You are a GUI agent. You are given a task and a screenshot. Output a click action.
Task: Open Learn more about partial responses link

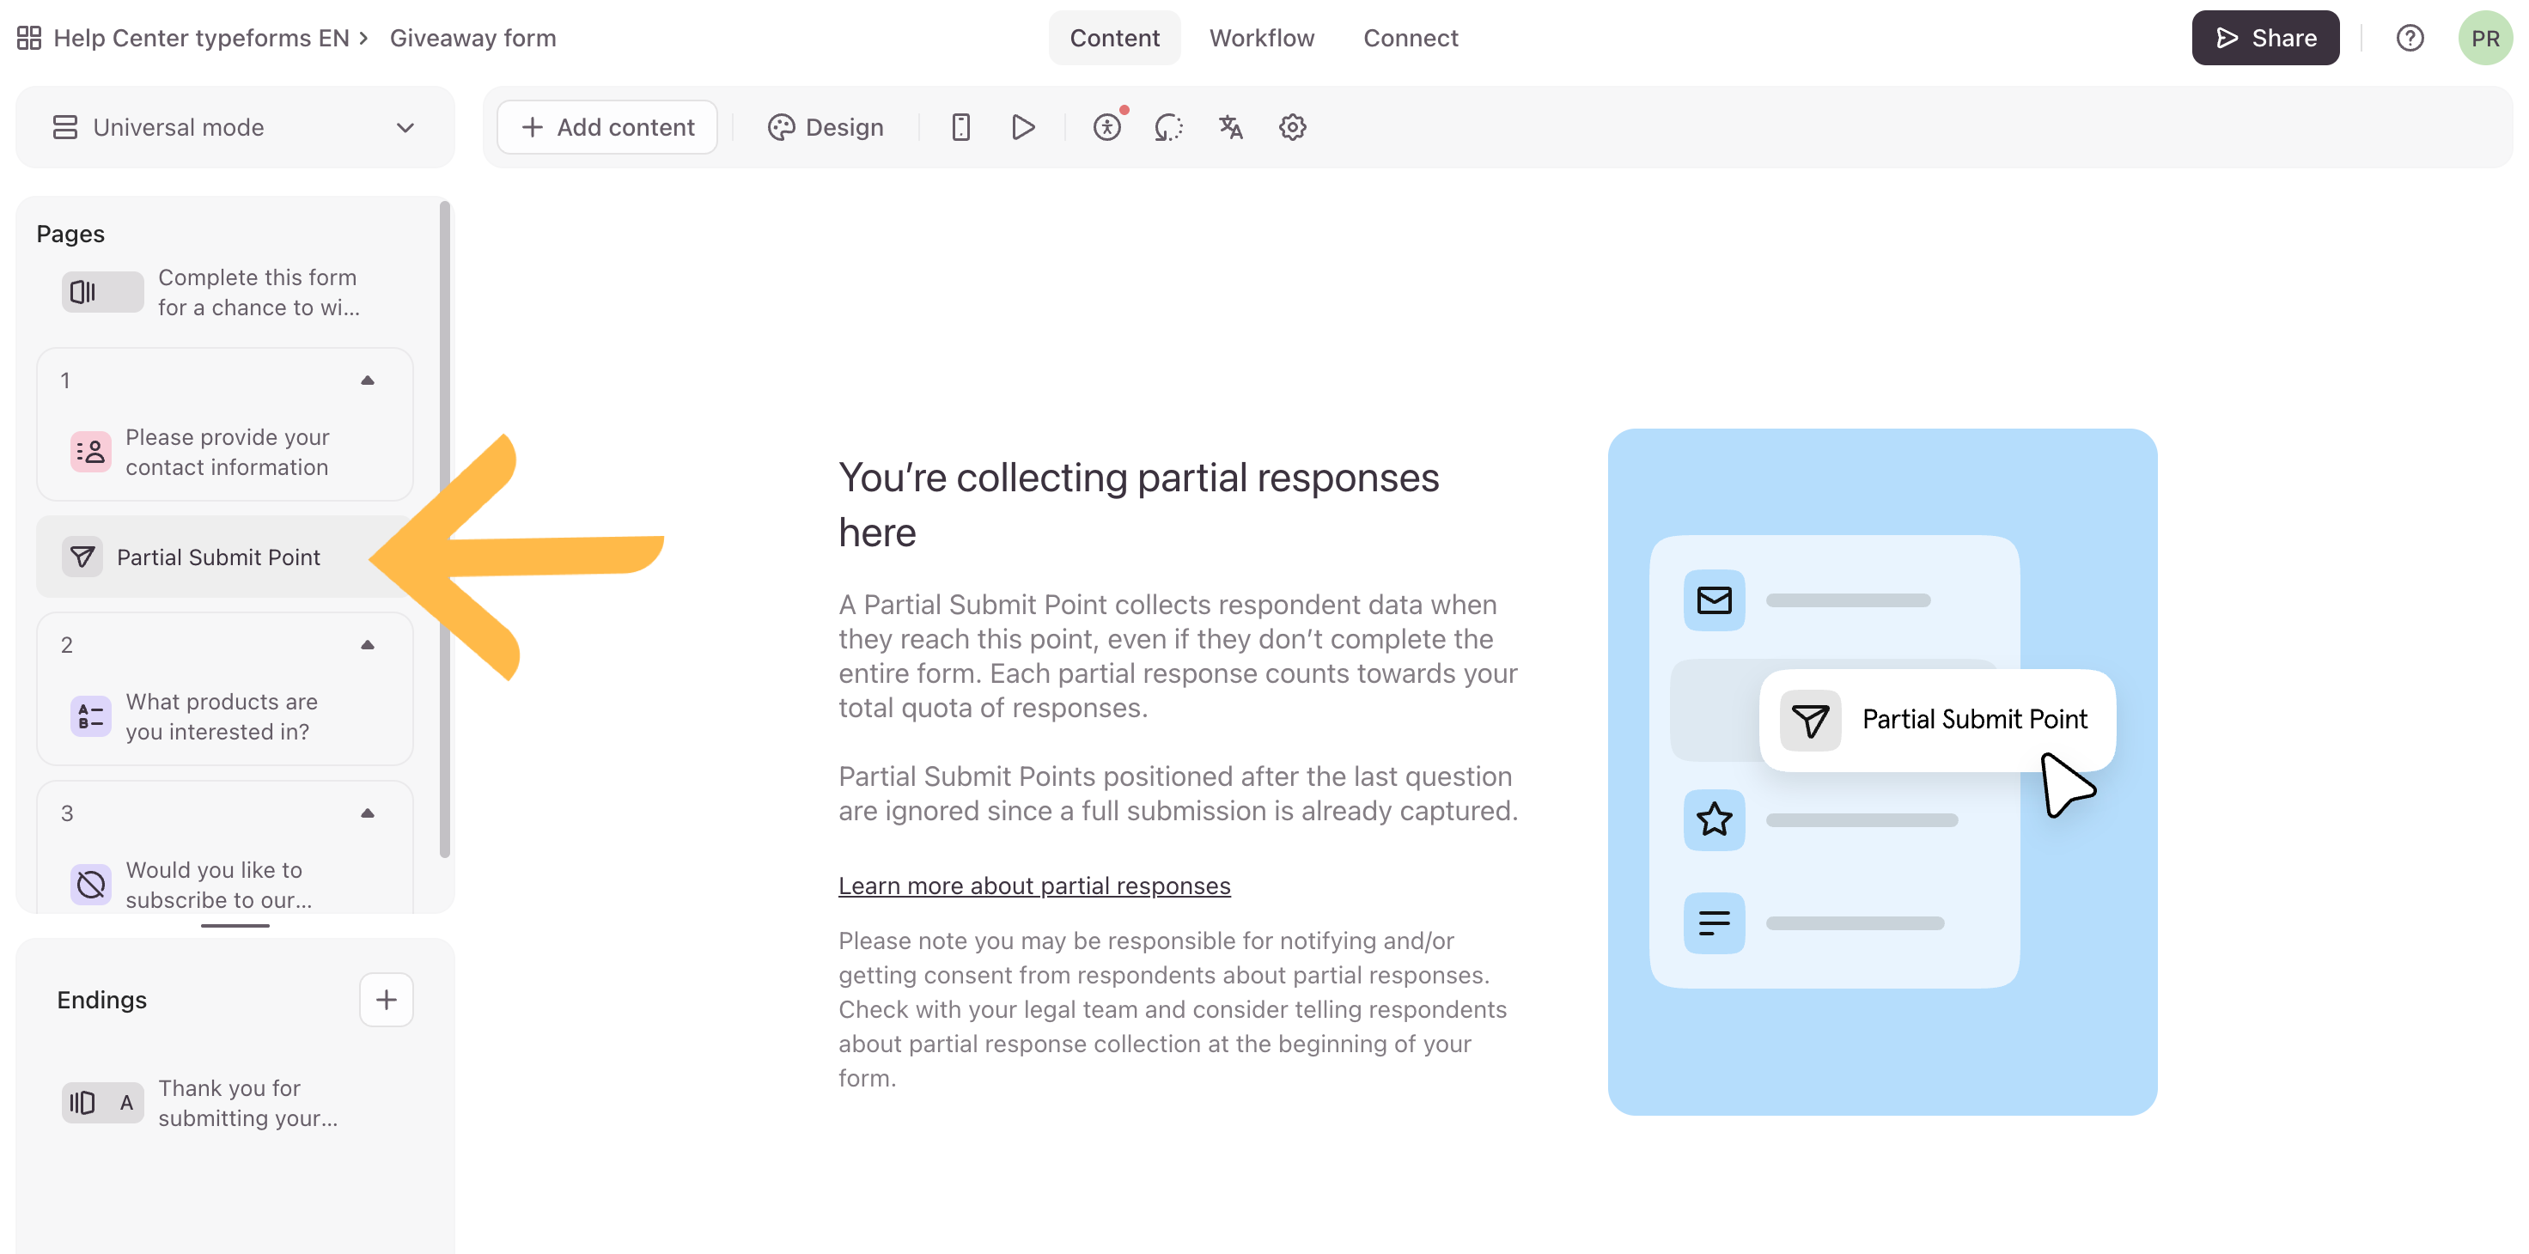[x=1033, y=885]
